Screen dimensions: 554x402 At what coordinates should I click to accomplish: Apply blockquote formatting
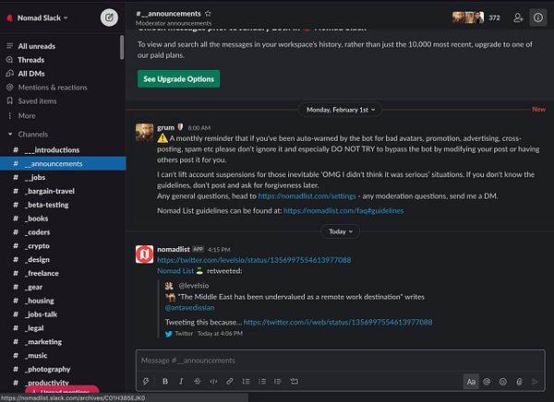click(x=278, y=381)
